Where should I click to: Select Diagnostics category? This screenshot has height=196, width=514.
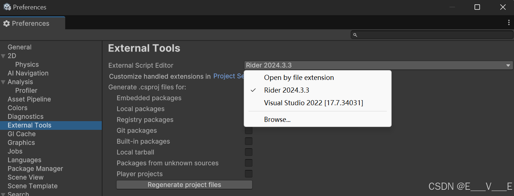pyautogui.click(x=25, y=117)
